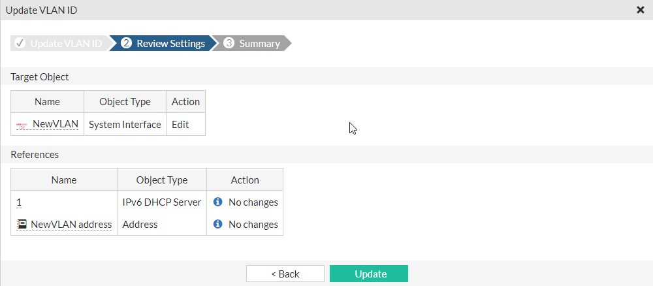Select the Review Settings step label
Viewport: 653px width, 286px height.
tap(170, 44)
